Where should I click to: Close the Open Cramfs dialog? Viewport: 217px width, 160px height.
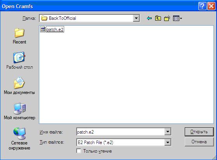211,6
